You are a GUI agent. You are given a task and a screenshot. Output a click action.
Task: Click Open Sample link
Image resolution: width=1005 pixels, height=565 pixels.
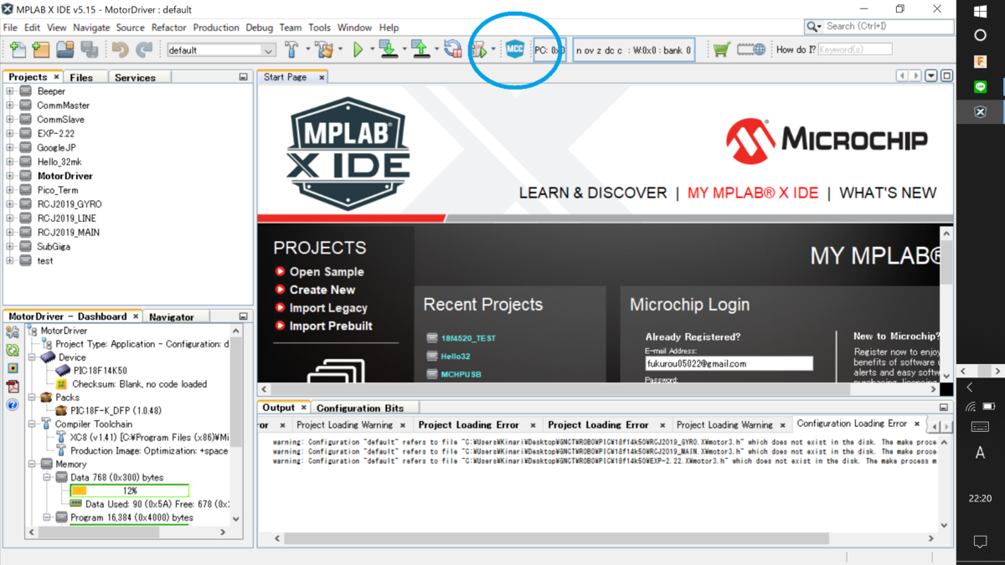(x=327, y=272)
